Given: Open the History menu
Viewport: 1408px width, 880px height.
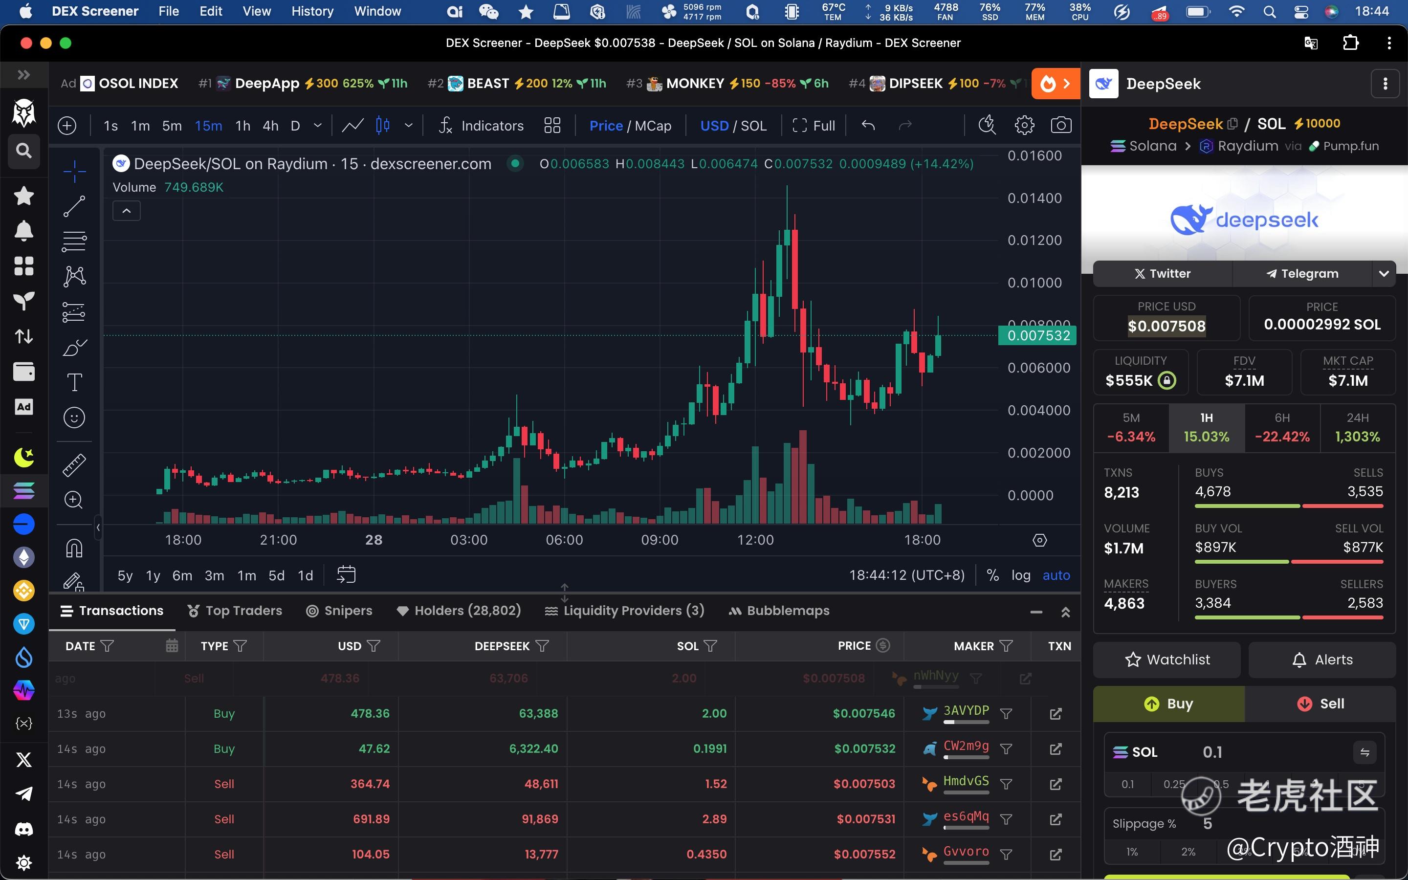Looking at the screenshot, I should pyautogui.click(x=312, y=11).
